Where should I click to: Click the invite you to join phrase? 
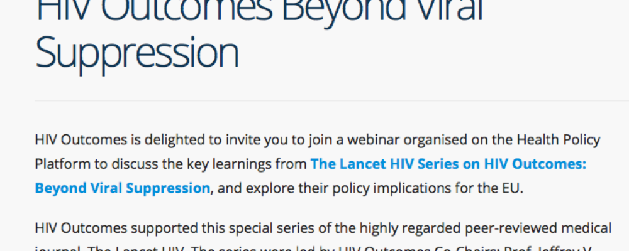click(271, 141)
